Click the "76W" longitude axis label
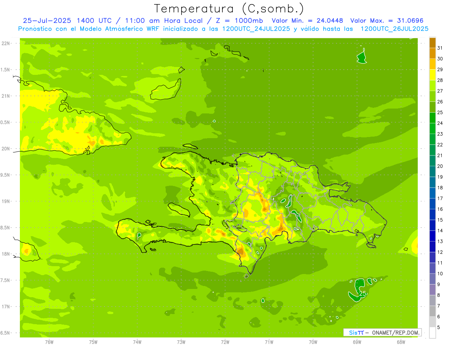 pyautogui.click(x=49, y=342)
